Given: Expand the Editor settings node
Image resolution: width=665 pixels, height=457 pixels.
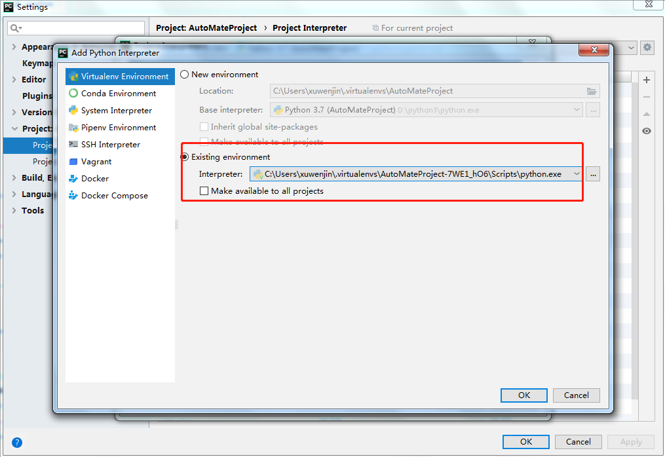Looking at the screenshot, I should (x=14, y=80).
